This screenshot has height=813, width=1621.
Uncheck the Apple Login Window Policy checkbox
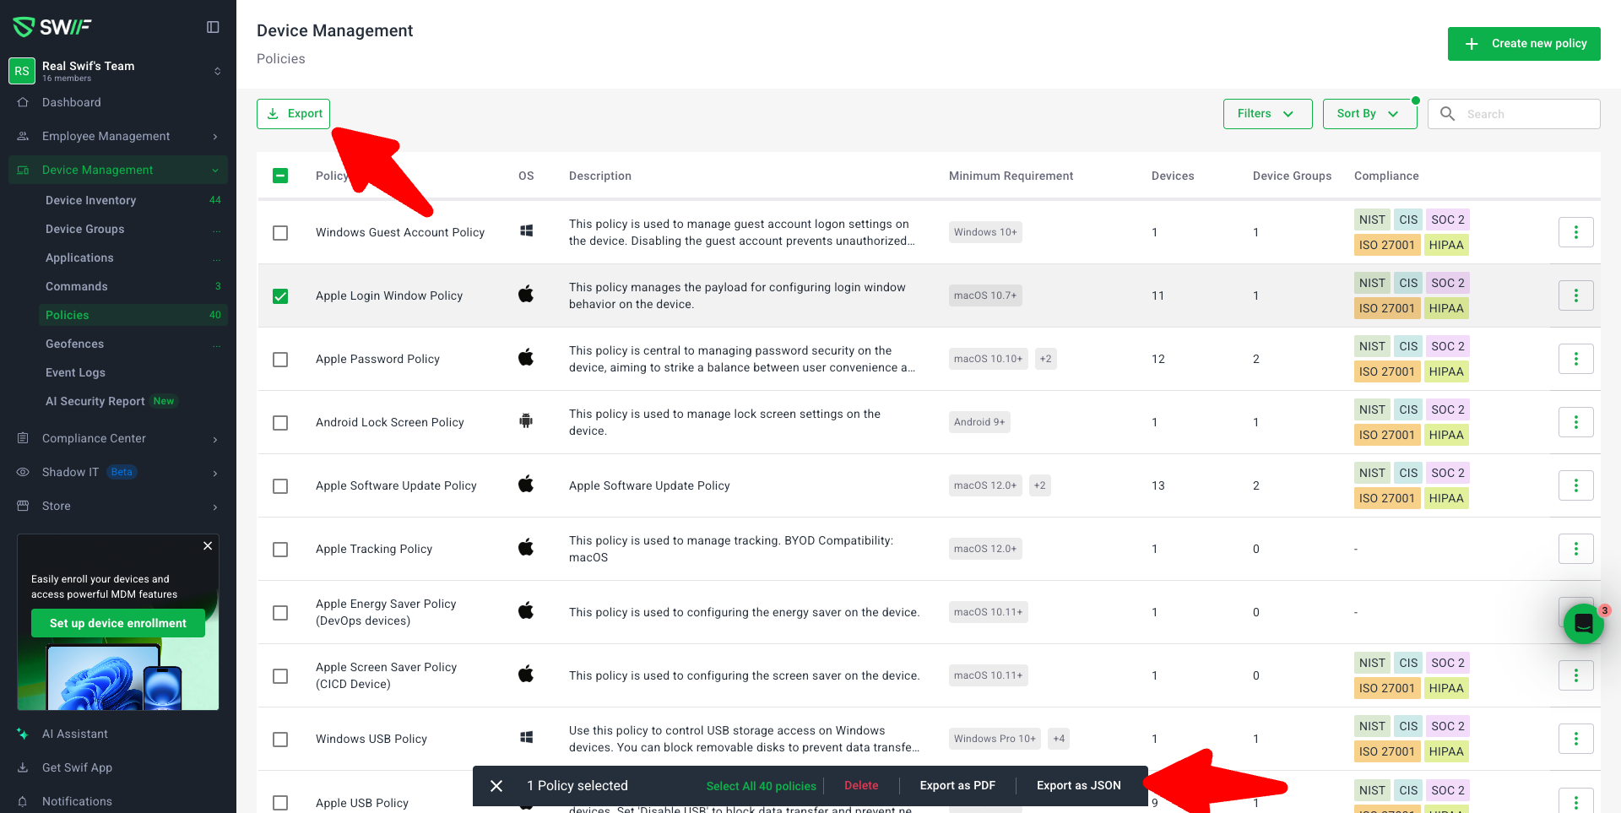click(x=280, y=296)
